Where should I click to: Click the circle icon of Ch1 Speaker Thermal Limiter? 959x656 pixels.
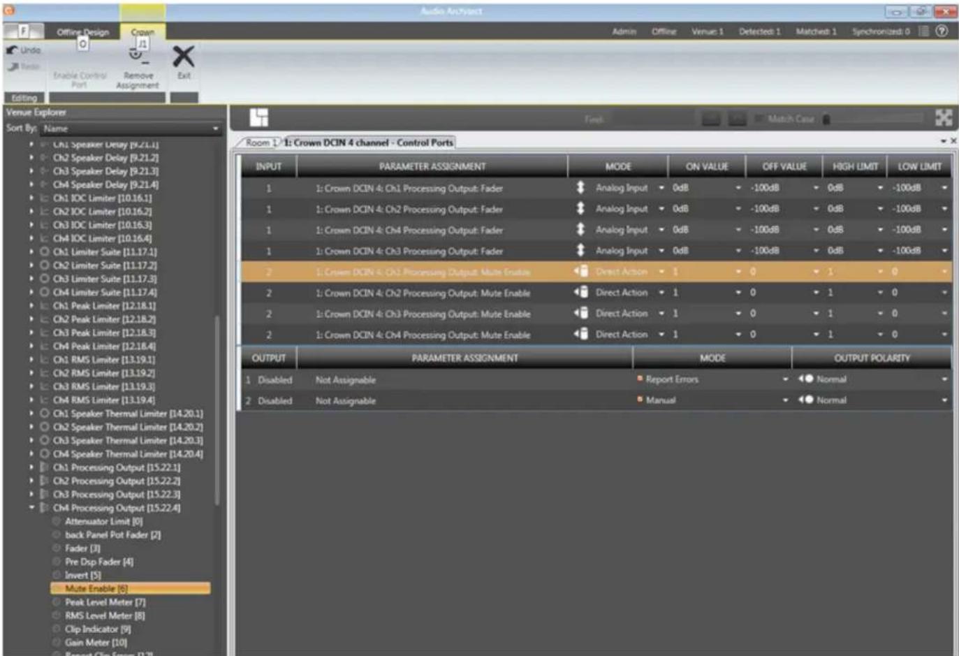click(x=45, y=414)
